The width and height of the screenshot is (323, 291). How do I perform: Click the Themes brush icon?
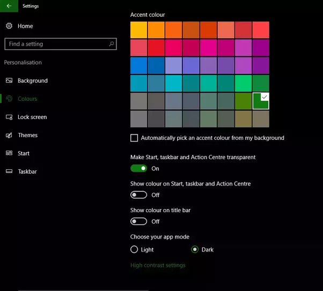9,135
